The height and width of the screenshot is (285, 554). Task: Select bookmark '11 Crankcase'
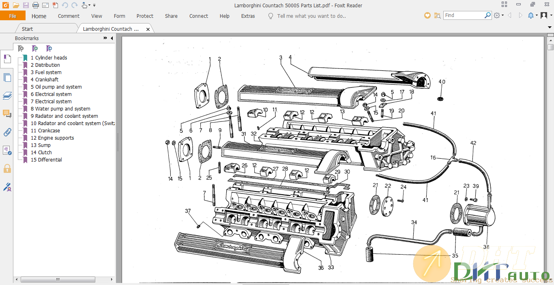pyautogui.click(x=45, y=131)
